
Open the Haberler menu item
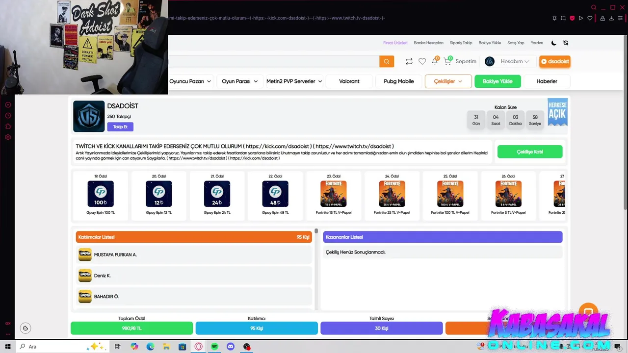[547, 81]
